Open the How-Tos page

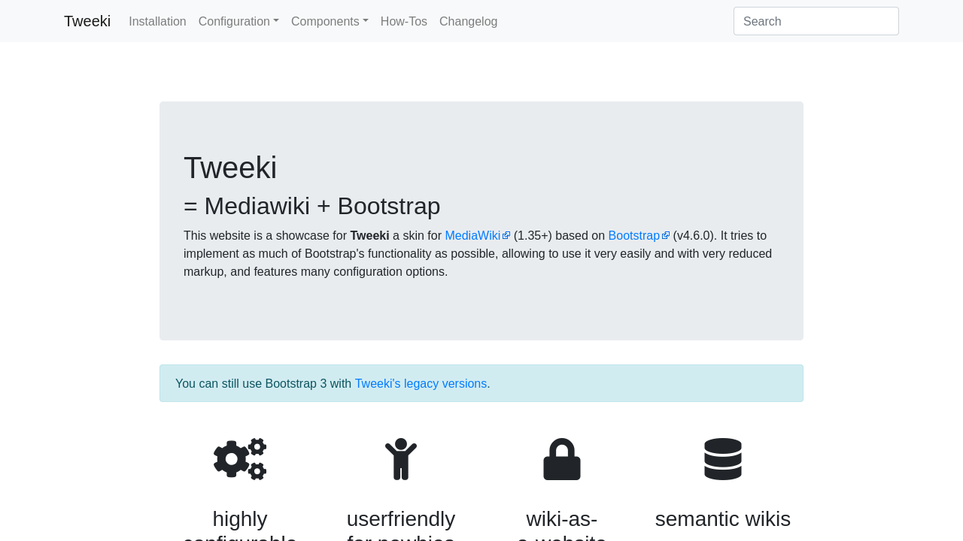(x=404, y=21)
